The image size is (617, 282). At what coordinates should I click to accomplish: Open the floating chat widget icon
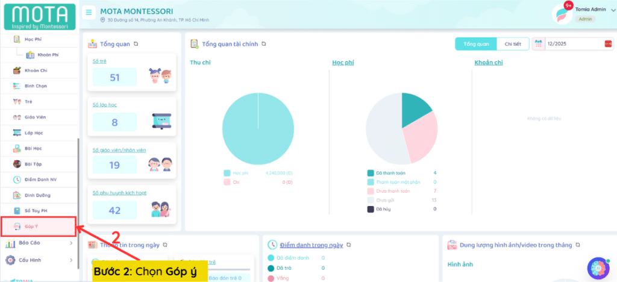pos(598,268)
